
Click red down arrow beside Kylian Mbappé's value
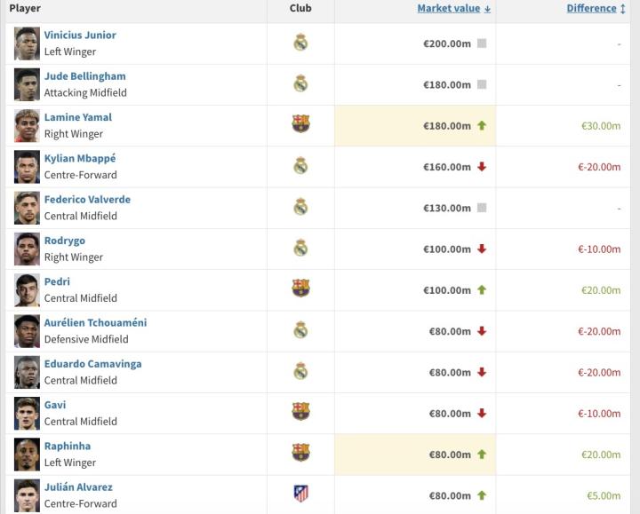click(x=482, y=166)
